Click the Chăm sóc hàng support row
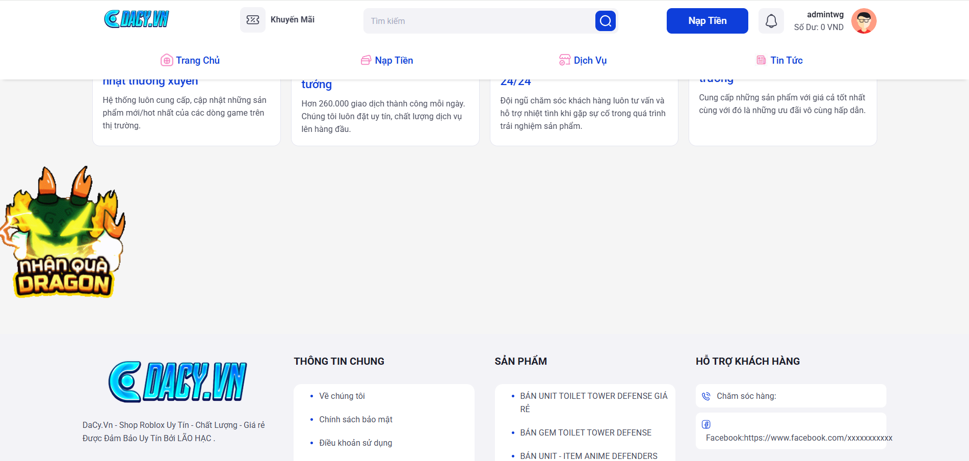This screenshot has width=969, height=461. [x=791, y=396]
